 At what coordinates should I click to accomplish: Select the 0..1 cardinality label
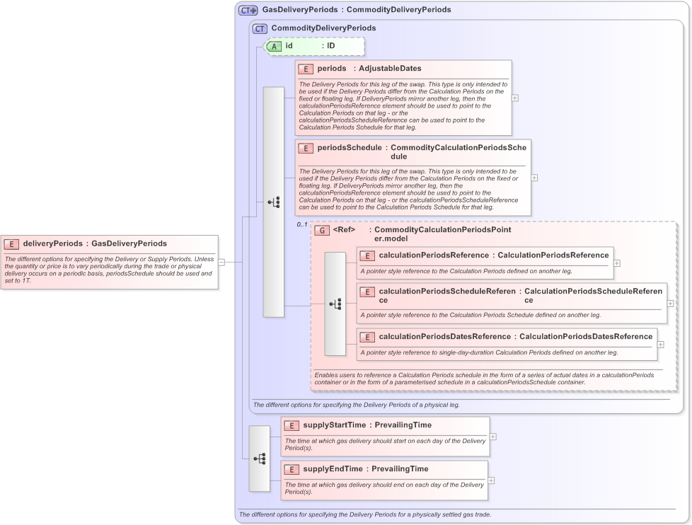coord(302,224)
